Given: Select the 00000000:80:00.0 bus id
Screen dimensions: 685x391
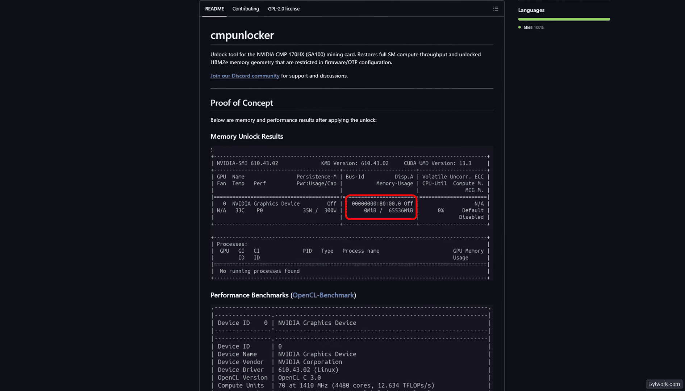Looking at the screenshot, I should pos(376,204).
